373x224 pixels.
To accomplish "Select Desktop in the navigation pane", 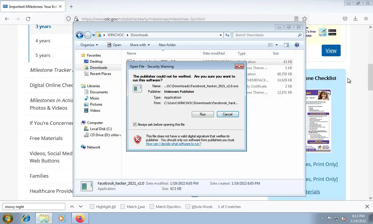I will tap(96, 62).
